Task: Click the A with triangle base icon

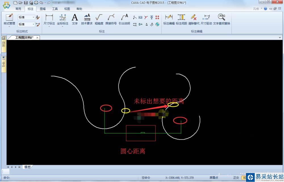Action: click(152, 24)
